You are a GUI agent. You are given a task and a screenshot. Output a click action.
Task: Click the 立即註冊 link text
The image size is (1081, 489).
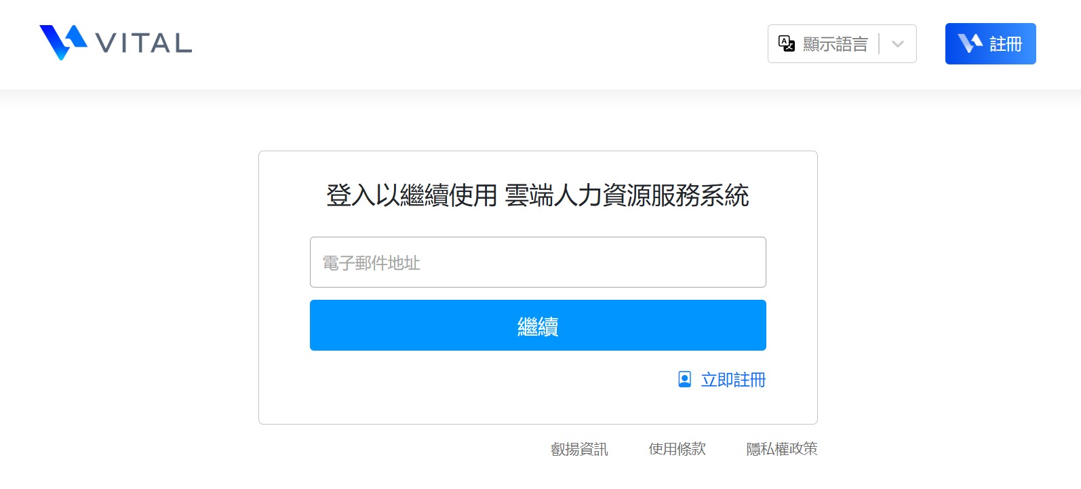(733, 380)
